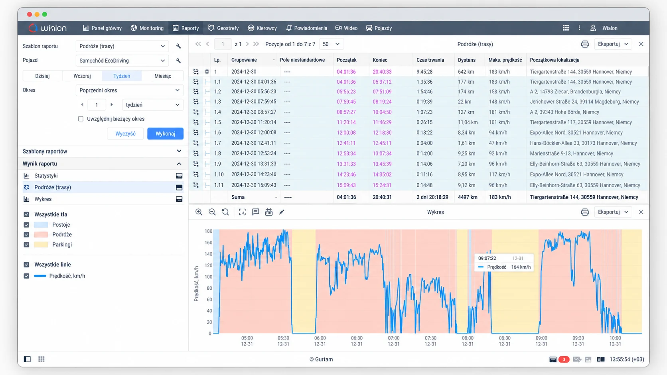Select the Miesiąc period tab
The height and width of the screenshot is (375, 667).
(163, 76)
